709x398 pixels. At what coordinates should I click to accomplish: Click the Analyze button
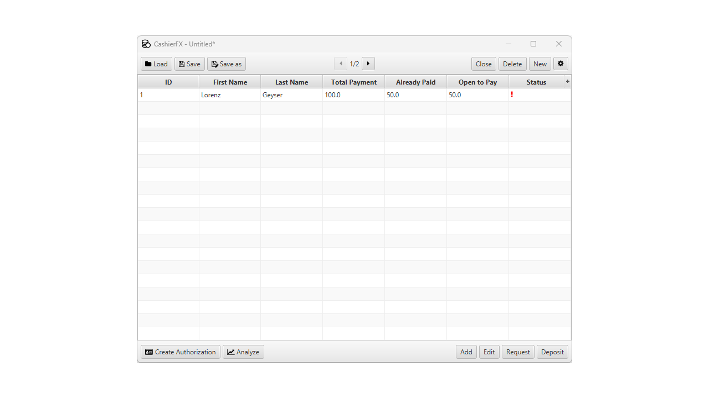coord(243,352)
